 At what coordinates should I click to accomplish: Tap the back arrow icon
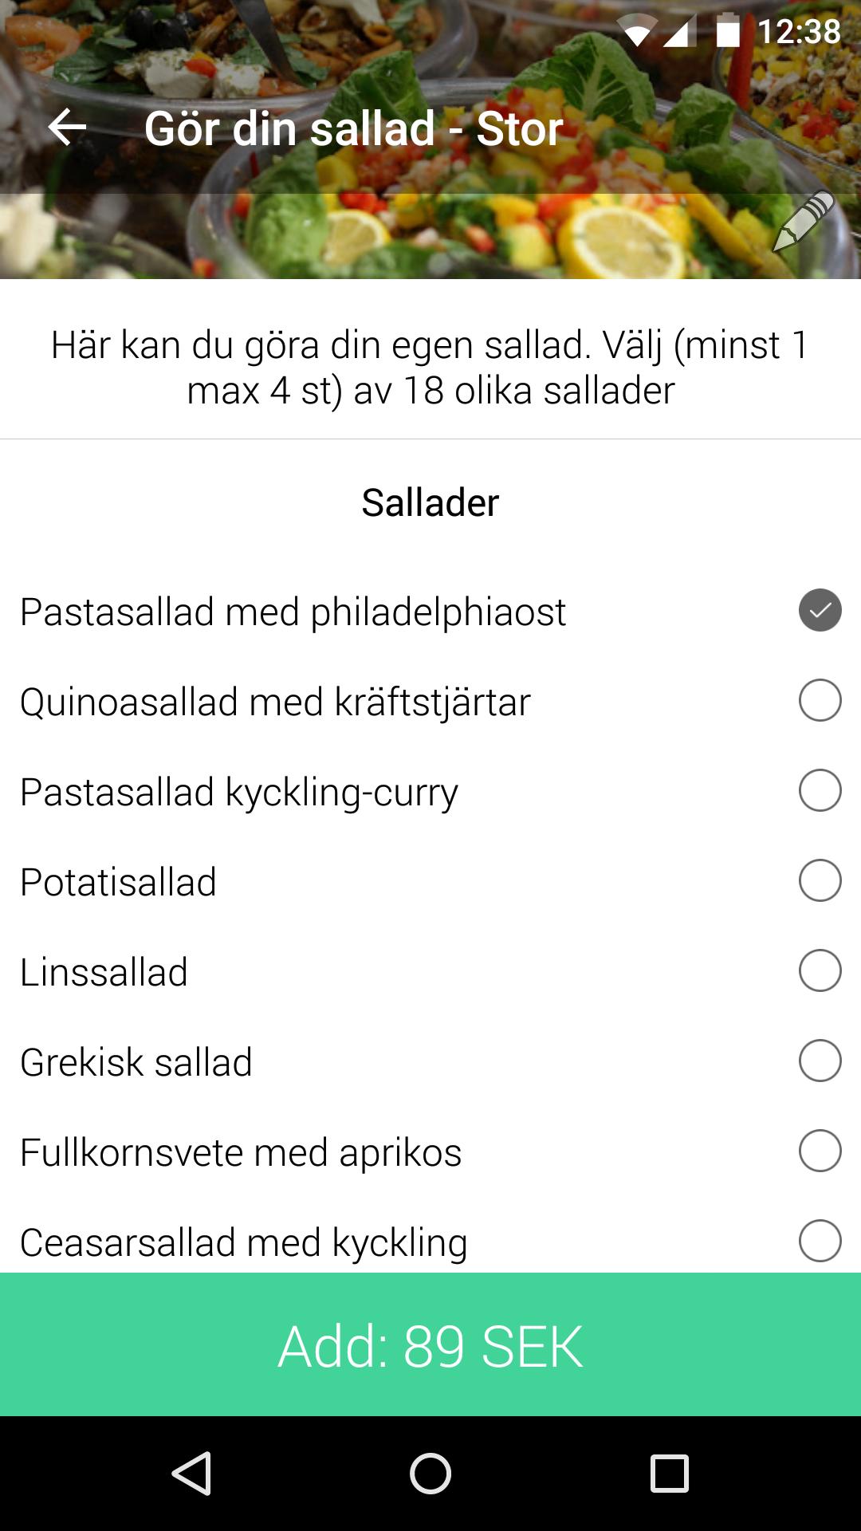68,128
